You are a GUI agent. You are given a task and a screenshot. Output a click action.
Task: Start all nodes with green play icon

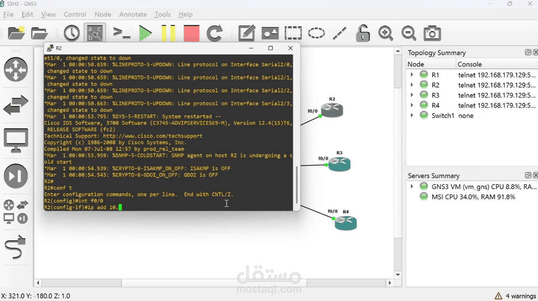click(x=145, y=34)
